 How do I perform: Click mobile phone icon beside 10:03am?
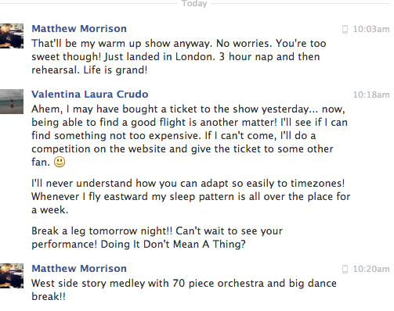[345, 29]
